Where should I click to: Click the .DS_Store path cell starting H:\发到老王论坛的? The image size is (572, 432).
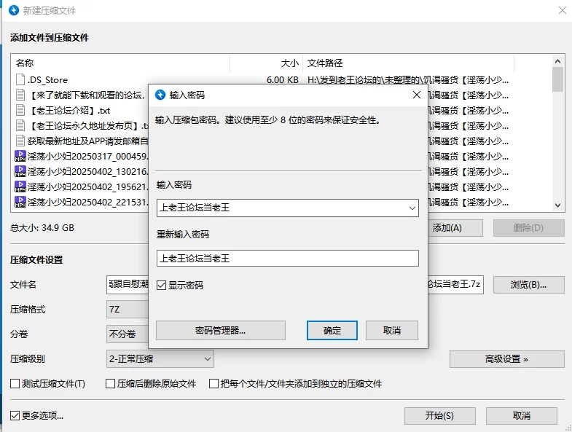click(408, 79)
